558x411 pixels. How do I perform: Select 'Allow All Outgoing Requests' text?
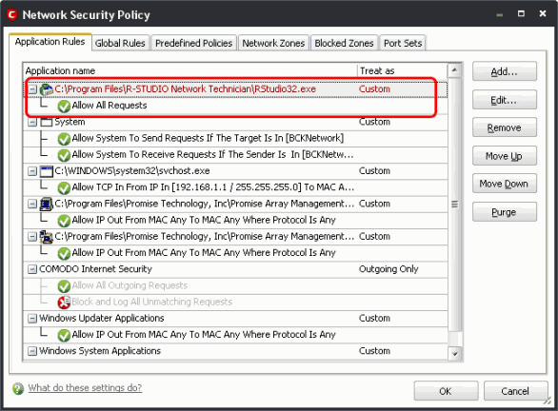(130, 285)
